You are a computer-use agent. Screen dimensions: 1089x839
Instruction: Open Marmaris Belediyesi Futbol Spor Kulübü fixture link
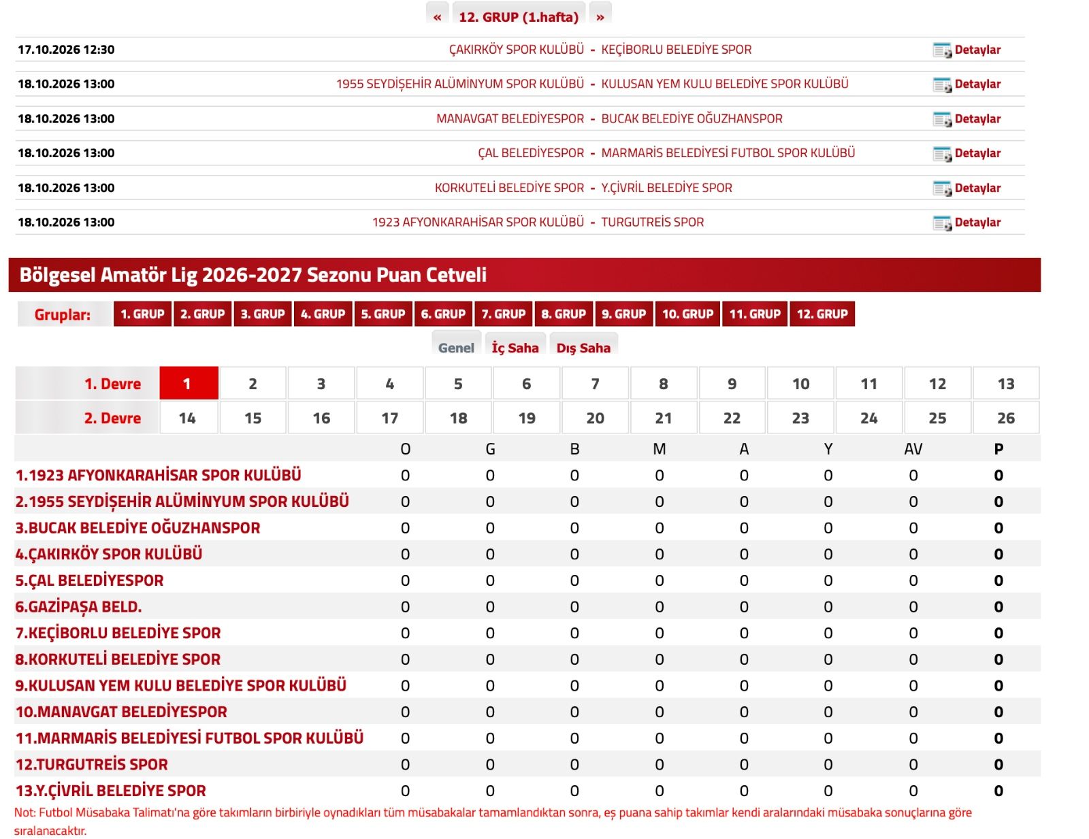728,153
